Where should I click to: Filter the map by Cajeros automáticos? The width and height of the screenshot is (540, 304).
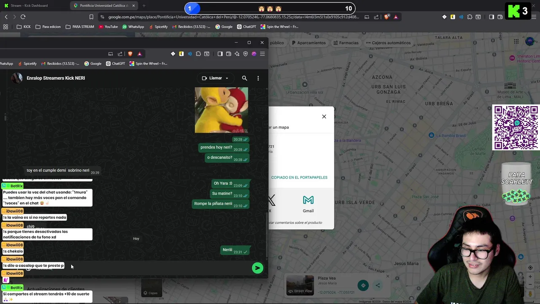(388, 43)
